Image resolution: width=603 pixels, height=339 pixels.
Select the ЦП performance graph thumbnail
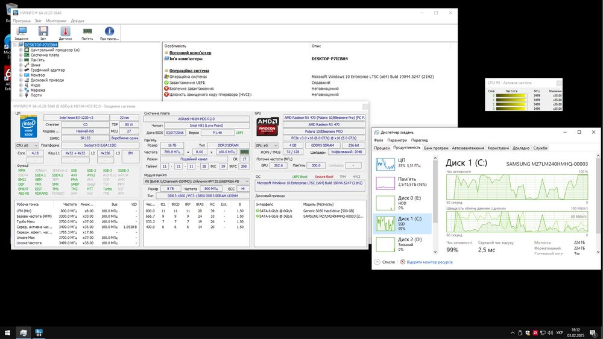[x=385, y=164]
